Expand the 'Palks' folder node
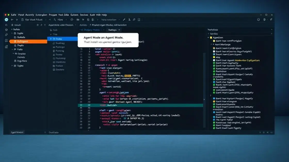The width and height of the screenshot is (289, 162). pyautogui.click(x=12, y=49)
